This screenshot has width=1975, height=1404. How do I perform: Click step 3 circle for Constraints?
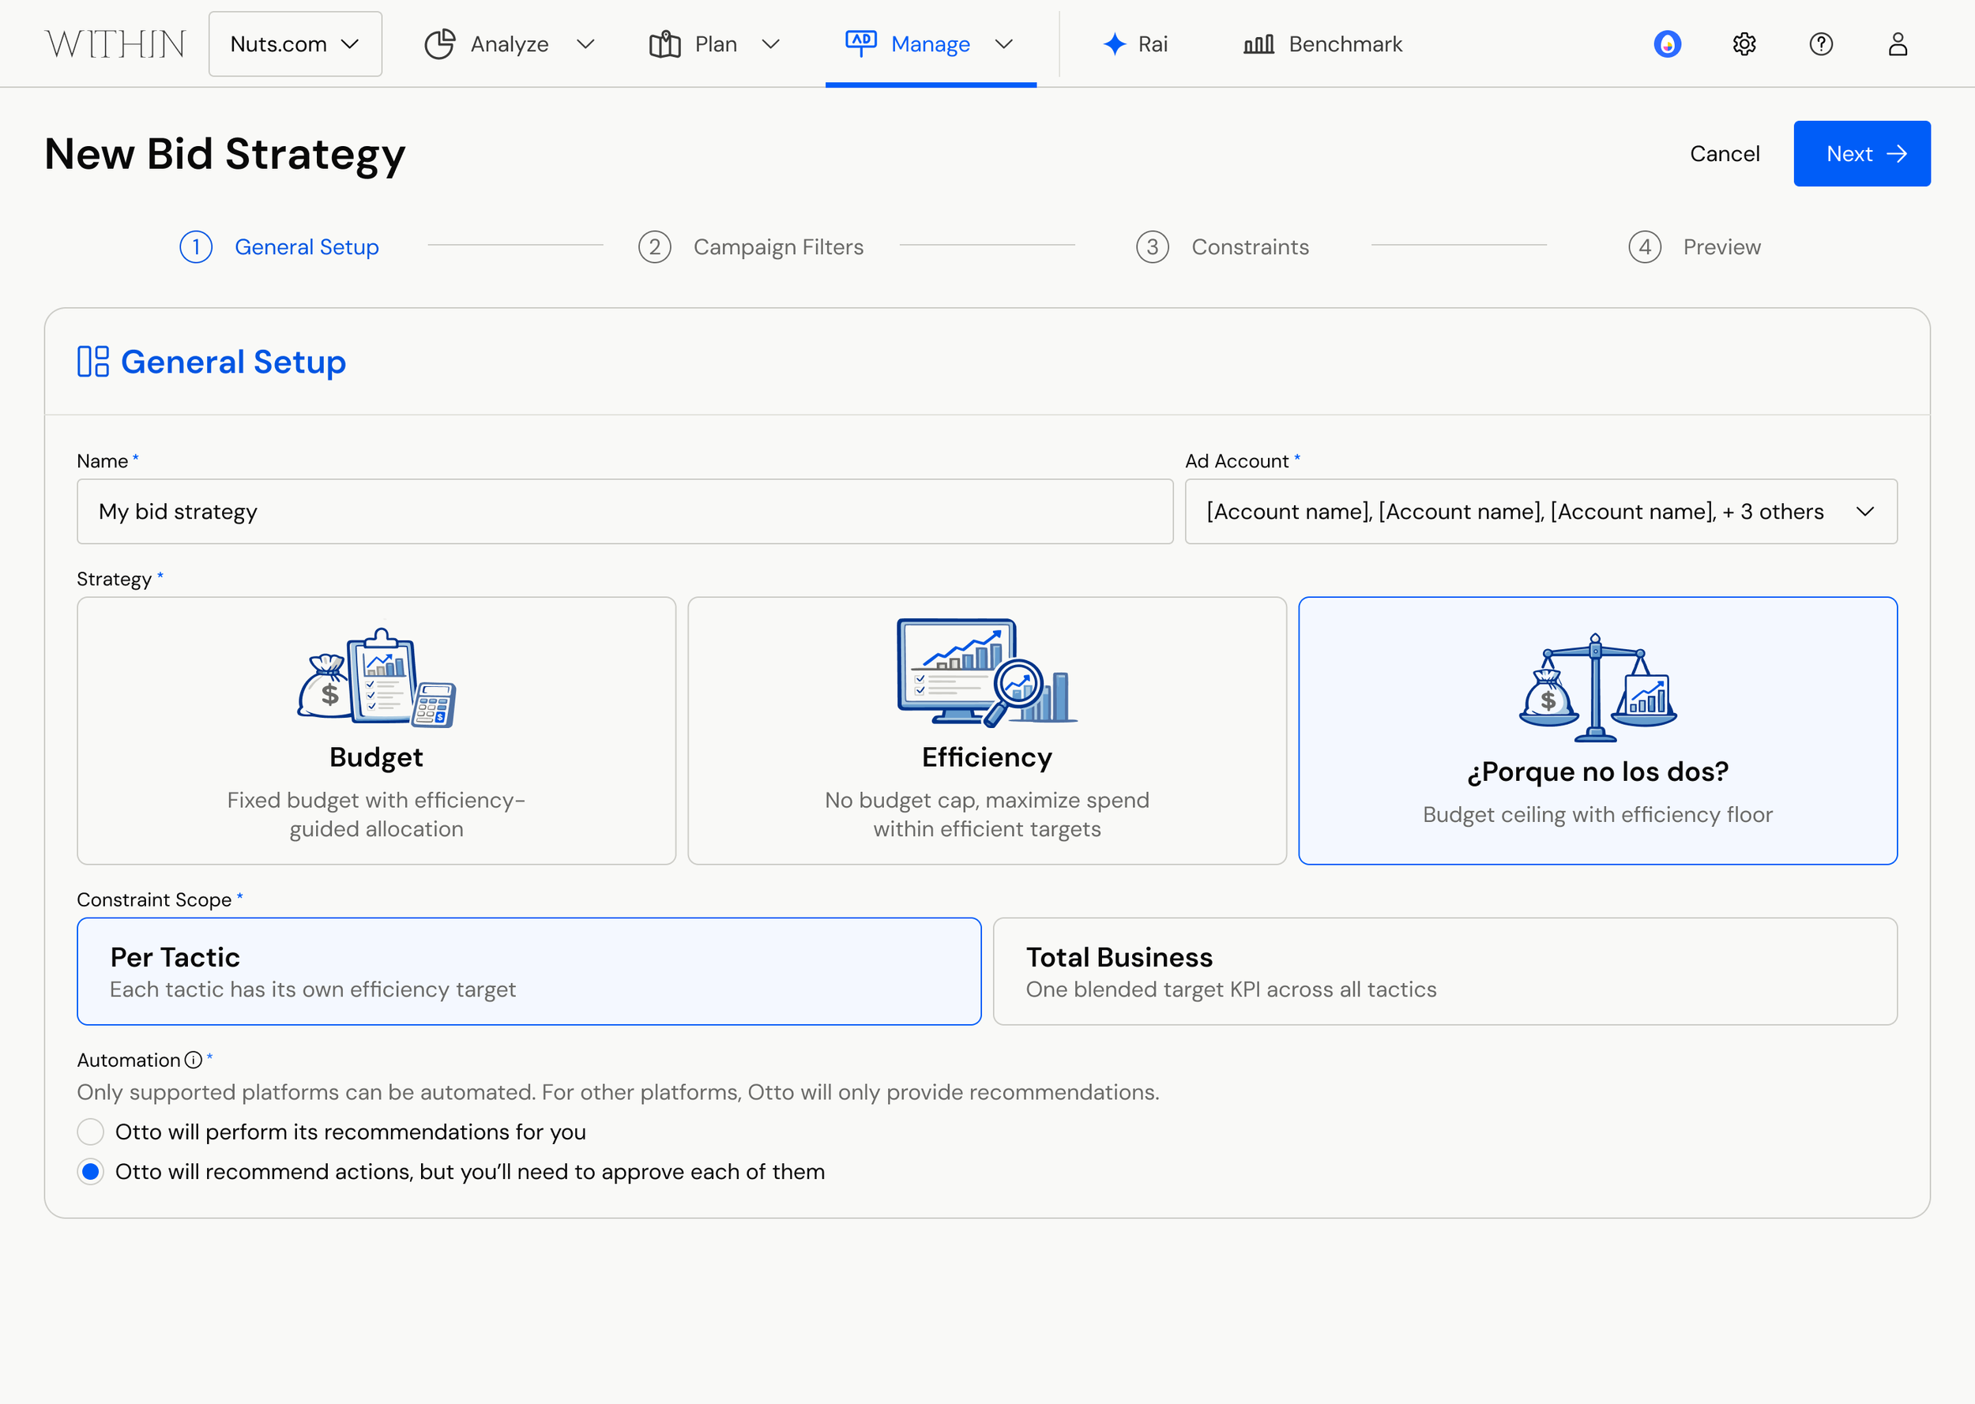pyautogui.click(x=1153, y=247)
